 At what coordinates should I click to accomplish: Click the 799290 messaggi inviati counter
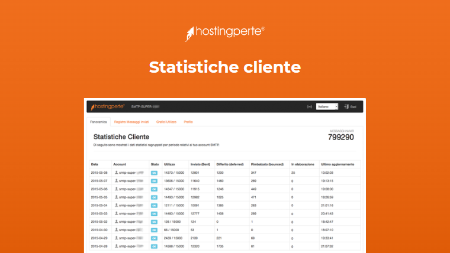coord(340,137)
